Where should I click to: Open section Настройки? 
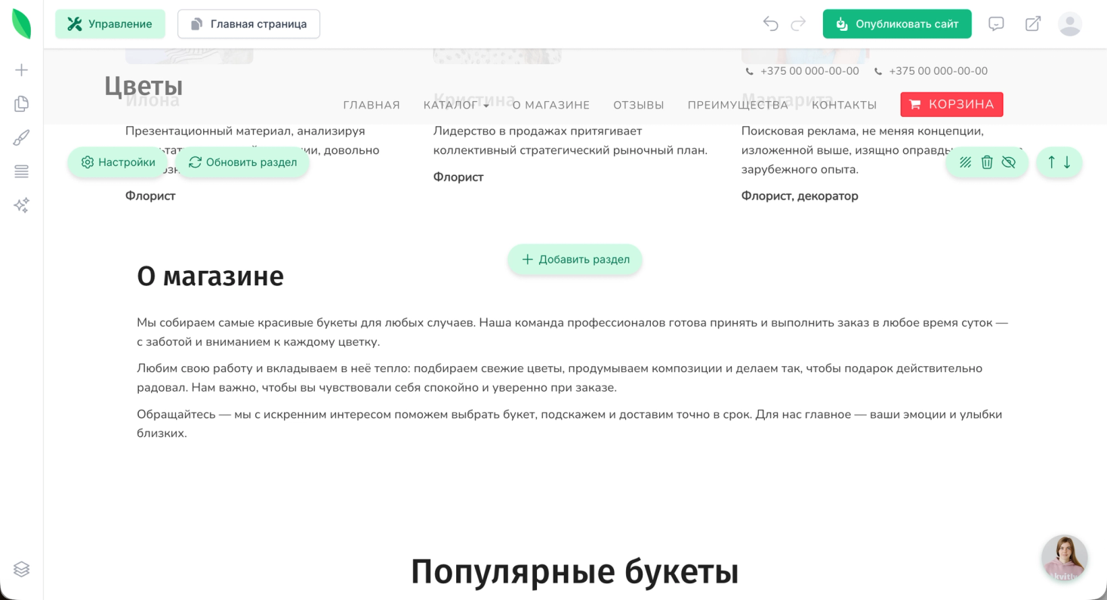point(118,162)
